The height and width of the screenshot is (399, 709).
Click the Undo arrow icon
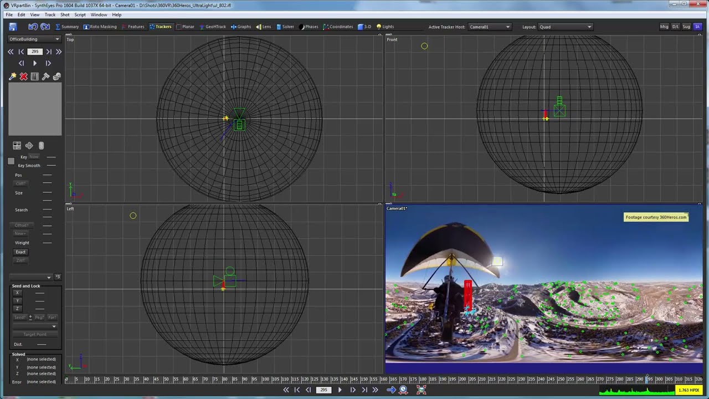coord(33,27)
